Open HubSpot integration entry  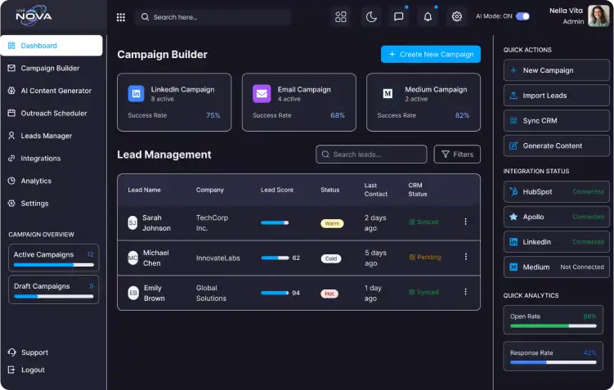557,192
